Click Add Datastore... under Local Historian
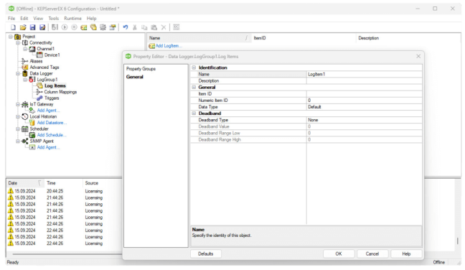This screenshot has height=270, width=465. [x=52, y=123]
